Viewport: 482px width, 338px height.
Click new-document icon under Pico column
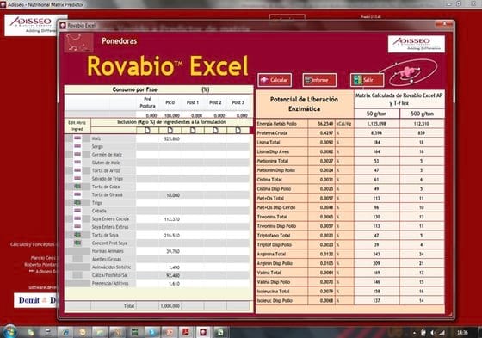170,130
